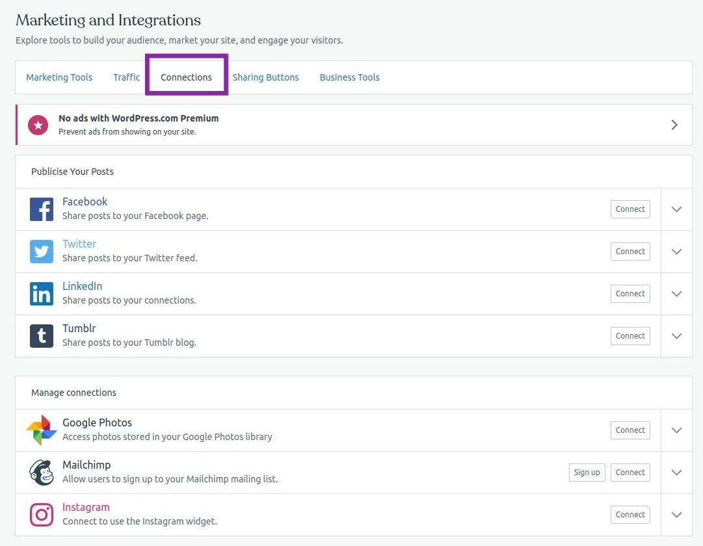Screen dimensions: 703x546
Task: Switch to the Traffic tab
Action: (x=126, y=77)
